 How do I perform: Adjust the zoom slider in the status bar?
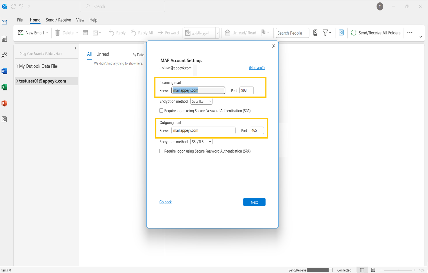[x=398, y=270]
